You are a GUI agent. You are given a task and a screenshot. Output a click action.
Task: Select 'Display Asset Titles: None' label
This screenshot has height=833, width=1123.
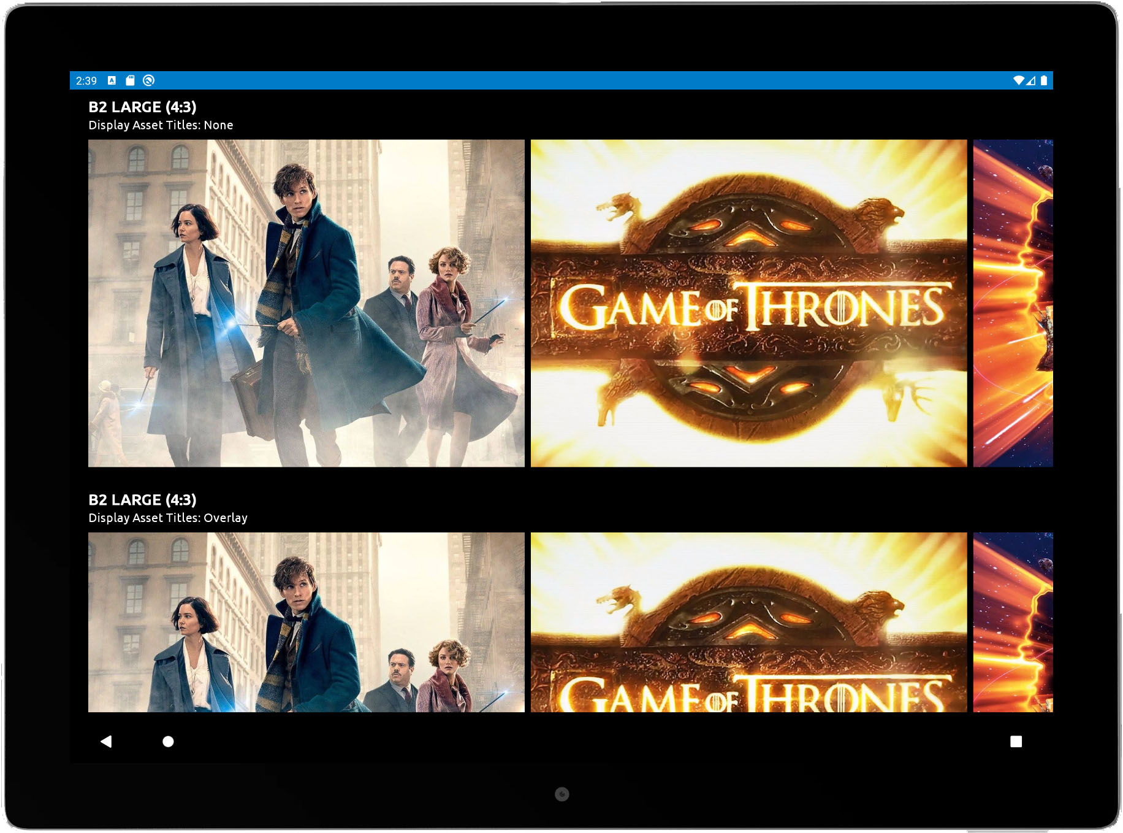(161, 125)
